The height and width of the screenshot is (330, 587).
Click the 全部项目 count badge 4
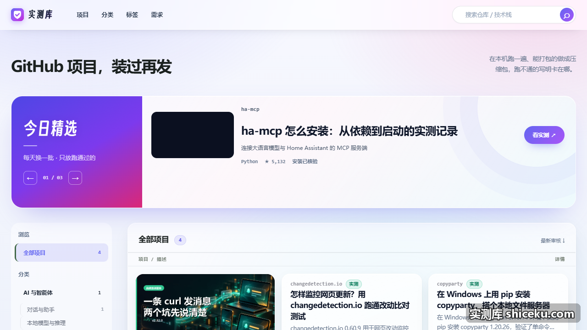(180, 240)
